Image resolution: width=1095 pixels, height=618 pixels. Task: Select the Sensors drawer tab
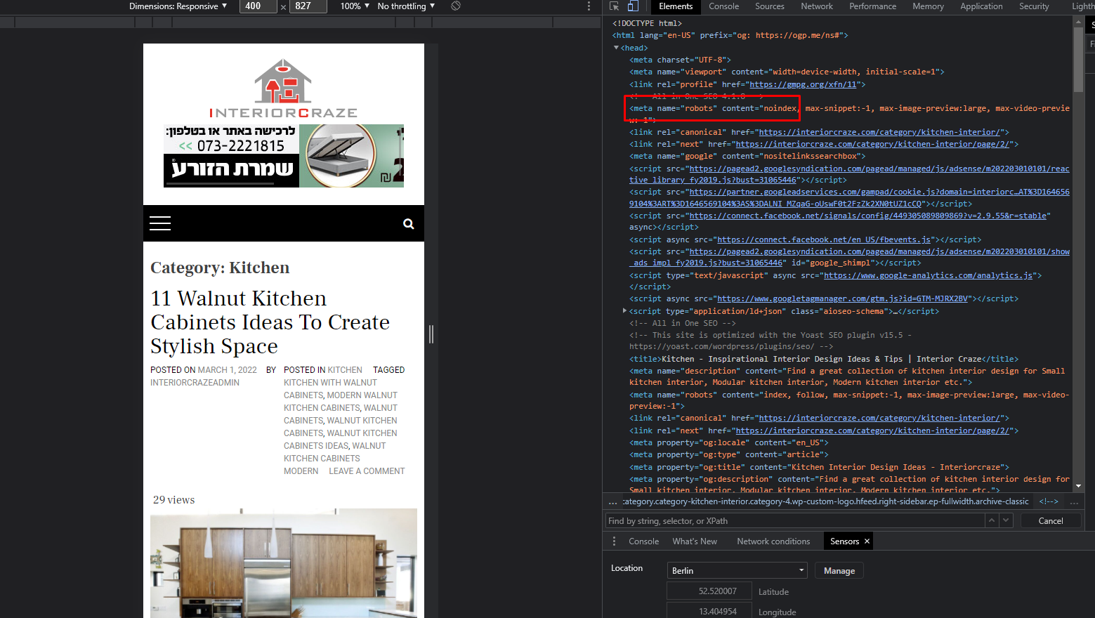pyautogui.click(x=844, y=541)
